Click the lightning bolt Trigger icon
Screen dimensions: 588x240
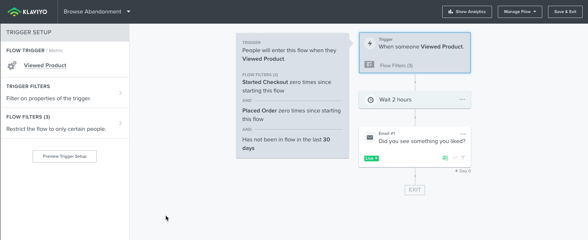[370, 44]
